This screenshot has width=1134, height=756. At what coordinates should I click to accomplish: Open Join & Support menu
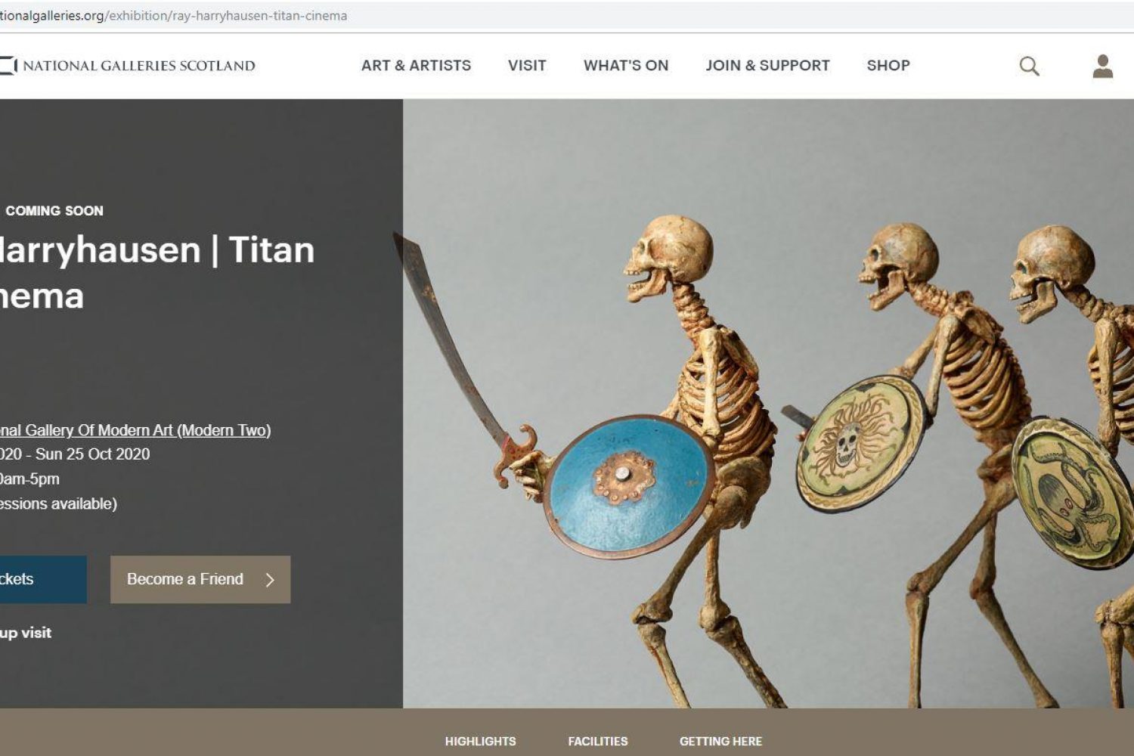point(767,66)
